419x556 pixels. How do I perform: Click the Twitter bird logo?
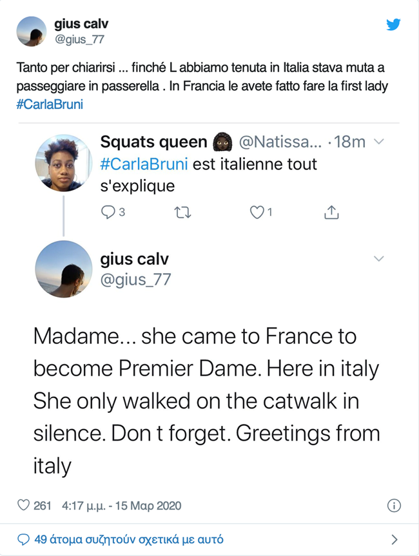393,24
